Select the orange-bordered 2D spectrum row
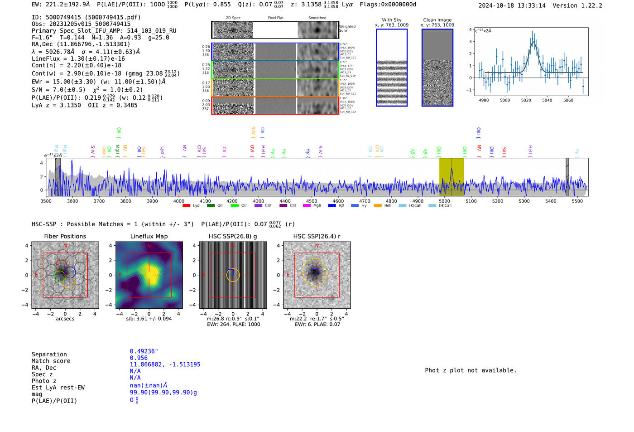This screenshot has width=634, height=432. click(x=275, y=87)
